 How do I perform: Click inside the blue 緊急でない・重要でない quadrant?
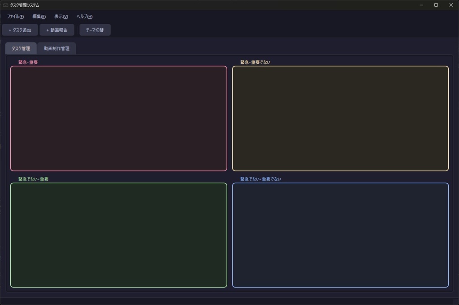click(x=340, y=235)
